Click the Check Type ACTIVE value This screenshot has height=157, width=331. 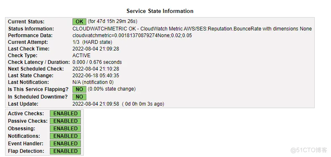click(81, 56)
